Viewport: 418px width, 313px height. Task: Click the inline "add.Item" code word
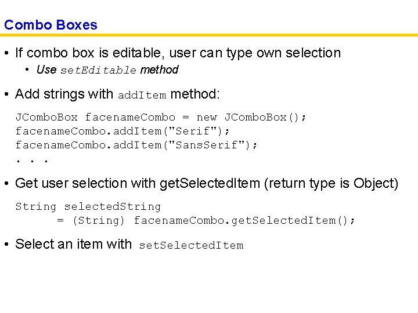pyautogui.click(x=142, y=95)
